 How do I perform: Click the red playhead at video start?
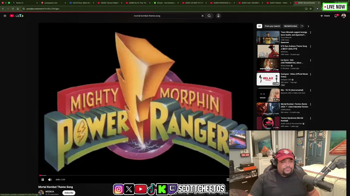click(x=40, y=176)
